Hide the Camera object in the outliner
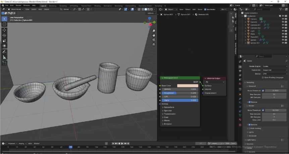Screen dimensions: 289x154 point(283,19)
